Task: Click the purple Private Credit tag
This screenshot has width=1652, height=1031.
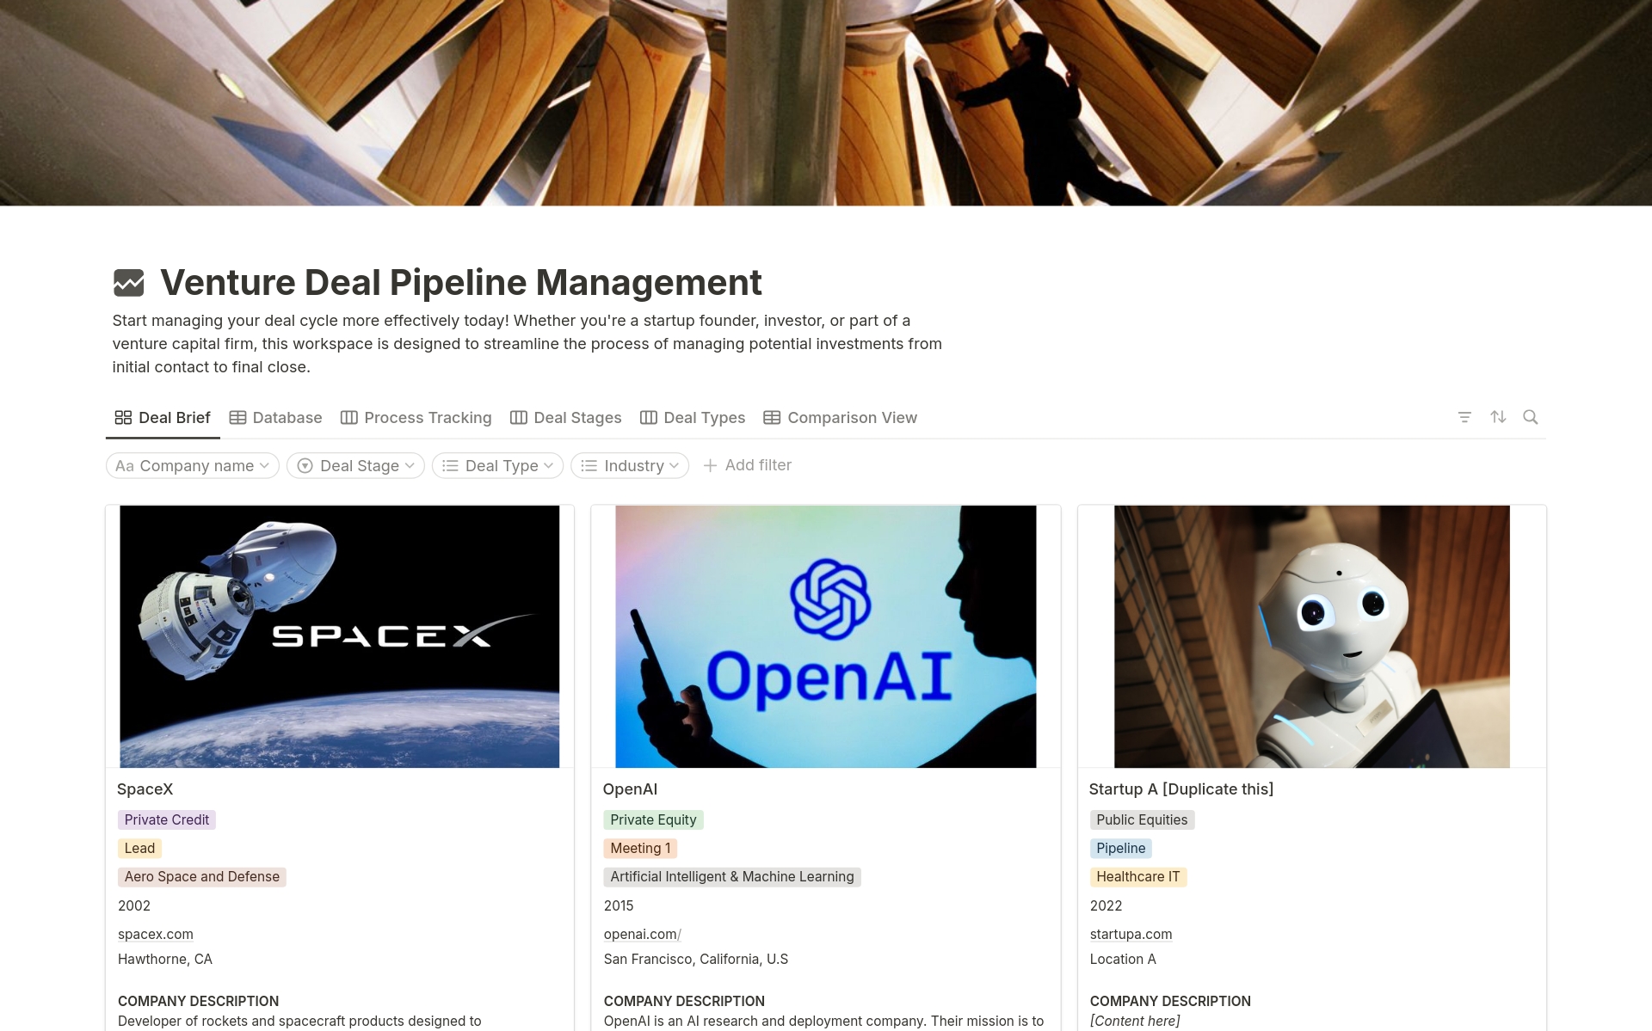Action: pyautogui.click(x=167, y=820)
